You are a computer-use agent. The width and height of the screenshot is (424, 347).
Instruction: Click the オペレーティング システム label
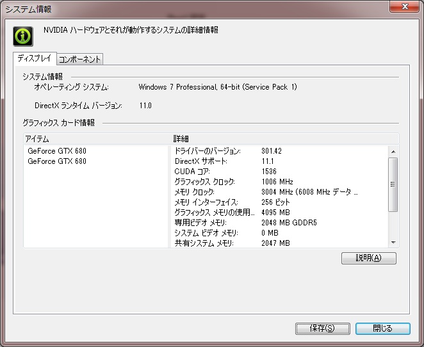(71, 87)
